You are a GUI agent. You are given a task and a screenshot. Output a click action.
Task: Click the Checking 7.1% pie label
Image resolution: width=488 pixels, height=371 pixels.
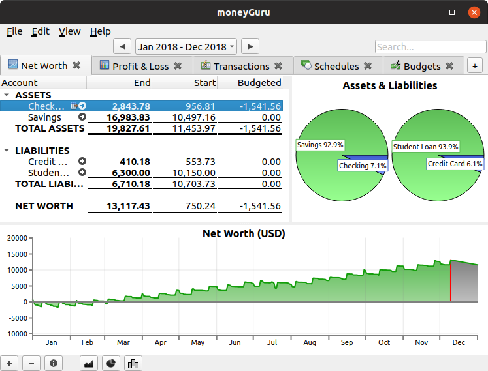coord(363,166)
